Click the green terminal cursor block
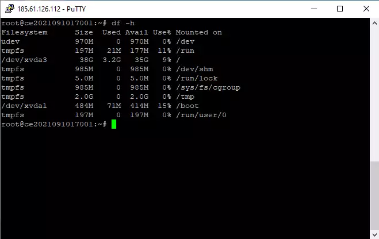The image size is (379, 239). pyautogui.click(x=114, y=124)
